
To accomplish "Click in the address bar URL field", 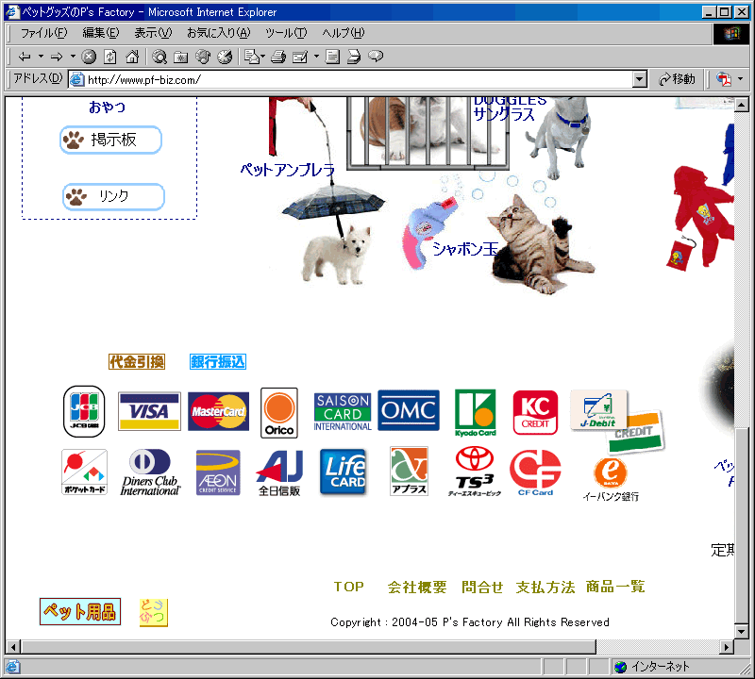I will [350, 79].
